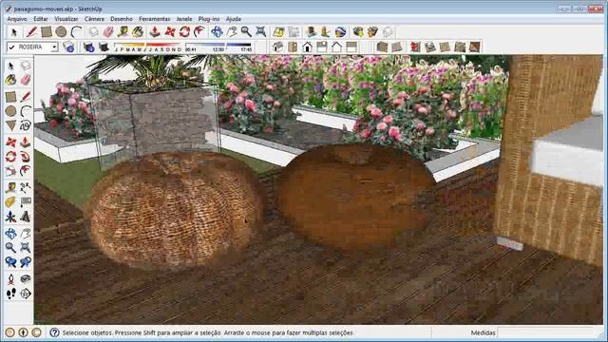
Task: Choose the Eraser tool in the top toolbar
Action: pos(108,31)
